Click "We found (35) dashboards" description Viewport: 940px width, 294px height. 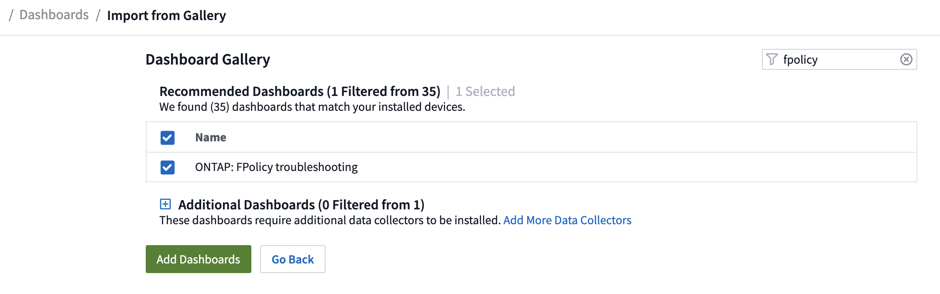pyautogui.click(x=312, y=107)
